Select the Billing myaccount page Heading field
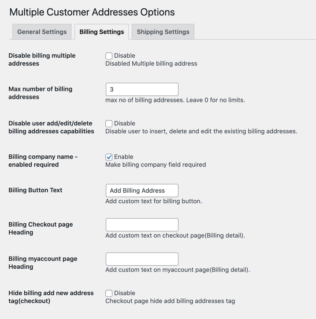The image size is (316, 319). point(142,259)
